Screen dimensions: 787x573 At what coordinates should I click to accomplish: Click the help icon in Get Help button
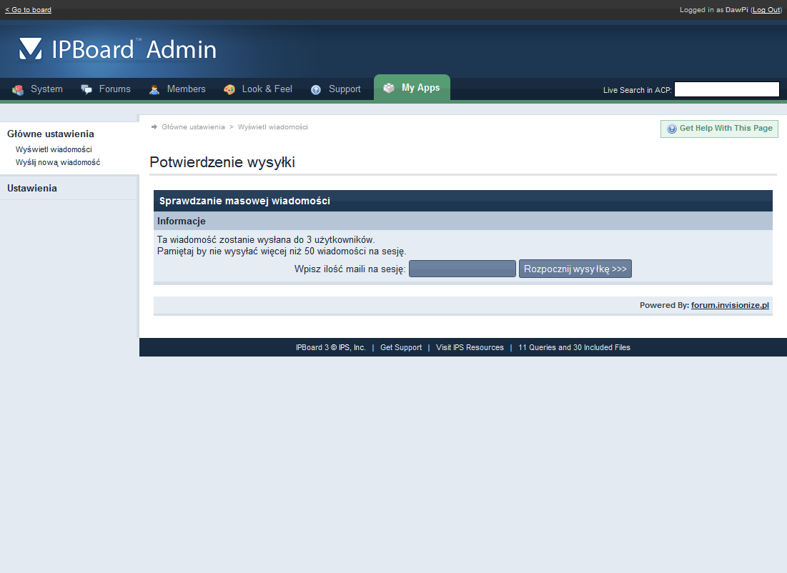coord(672,129)
